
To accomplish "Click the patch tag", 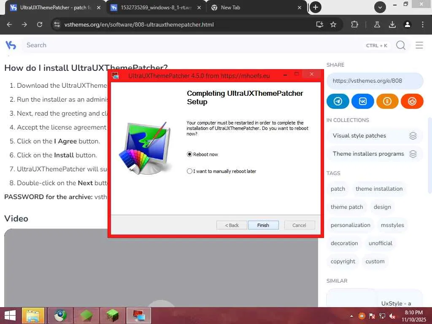I will point(338,189).
